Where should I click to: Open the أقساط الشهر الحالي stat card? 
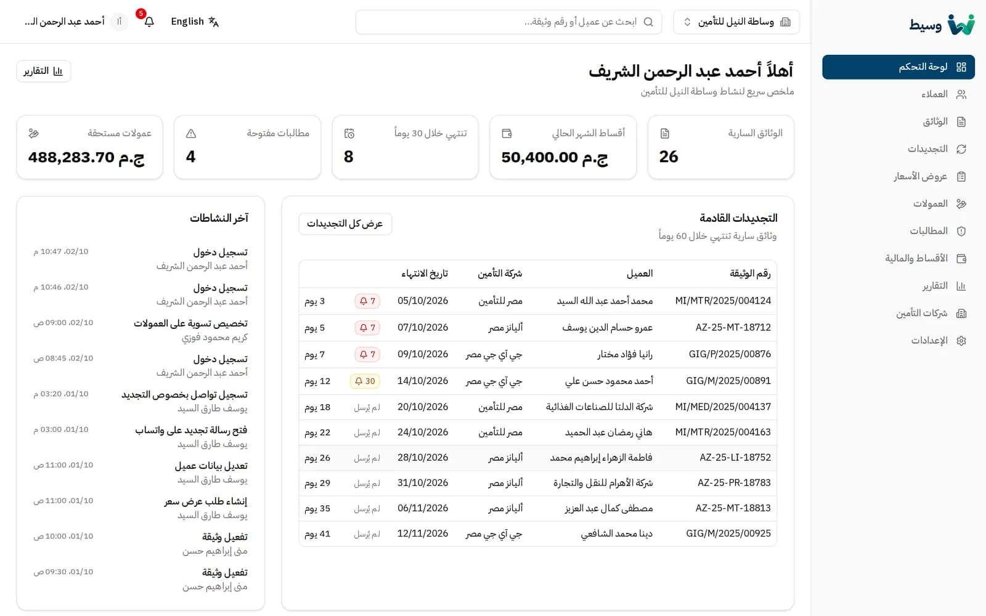click(563, 147)
